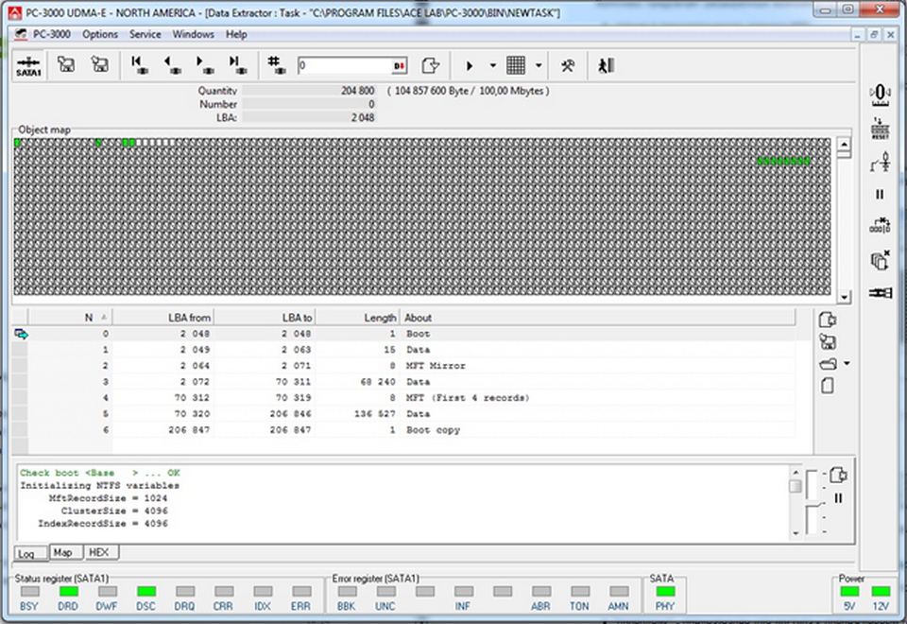This screenshot has width=907, height=624.
Task: Open the grid view dropdown arrow
Action: tap(539, 66)
